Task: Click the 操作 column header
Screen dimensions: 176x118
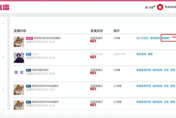Action: pos(116,31)
